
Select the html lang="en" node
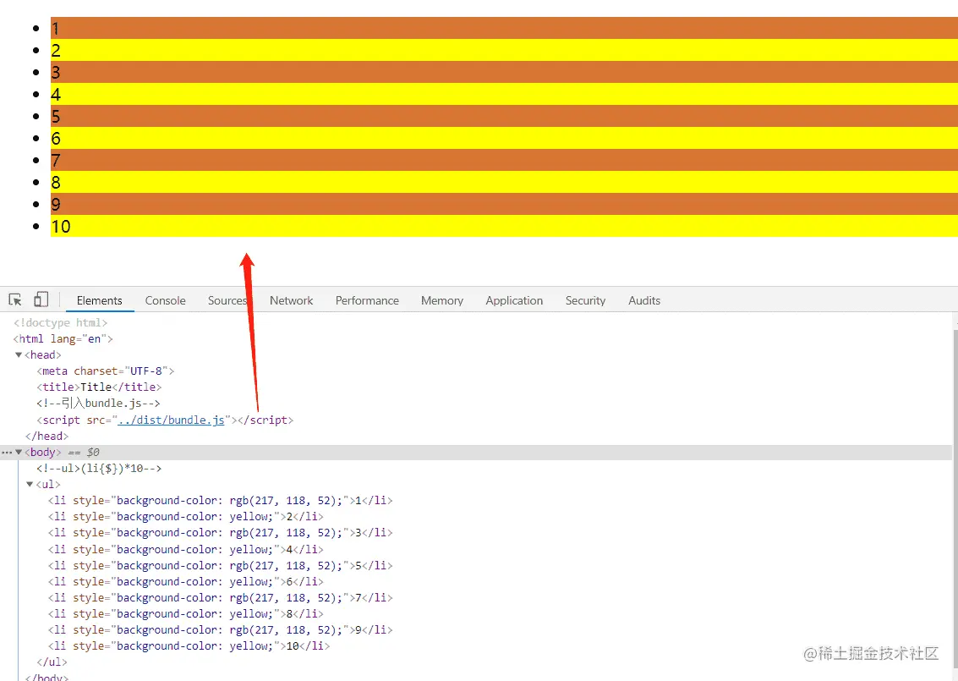tap(63, 338)
